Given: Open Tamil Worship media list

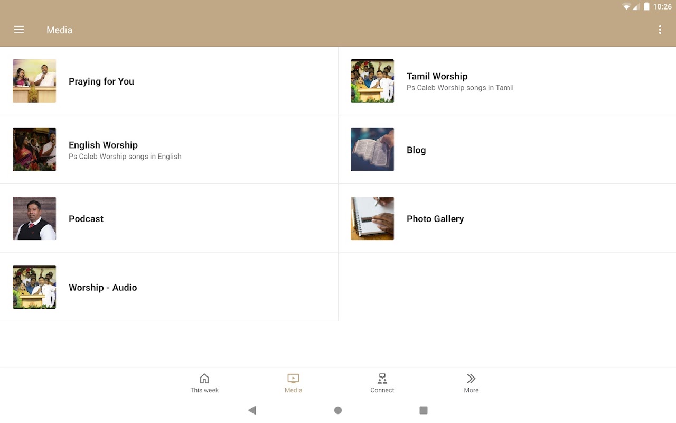Looking at the screenshot, I should [507, 81].
